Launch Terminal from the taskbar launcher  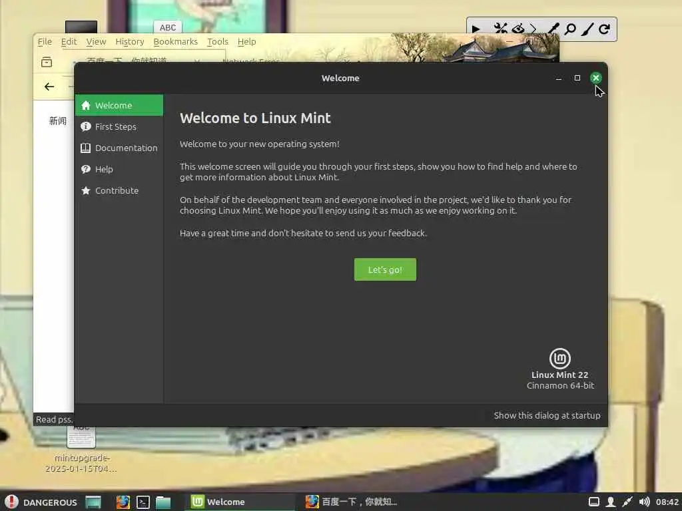coord(143,502)
